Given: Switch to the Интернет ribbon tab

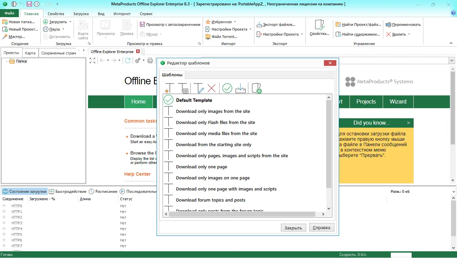Looking at the screenshot, I should coord(122,14).
